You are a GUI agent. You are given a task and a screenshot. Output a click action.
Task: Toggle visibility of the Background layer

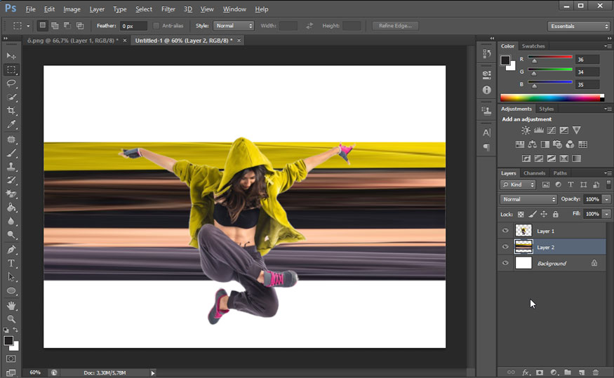tap(505, 264)
